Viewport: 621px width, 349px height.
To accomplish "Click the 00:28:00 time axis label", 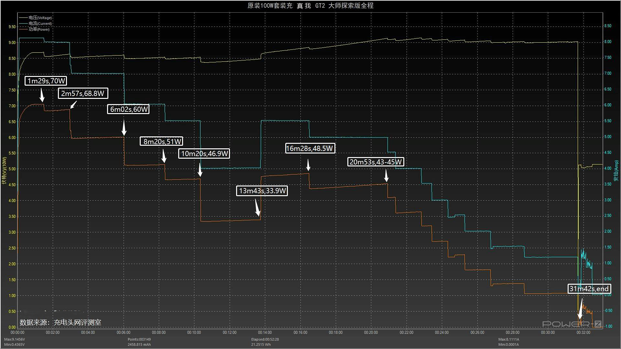I will coord(513,333).
